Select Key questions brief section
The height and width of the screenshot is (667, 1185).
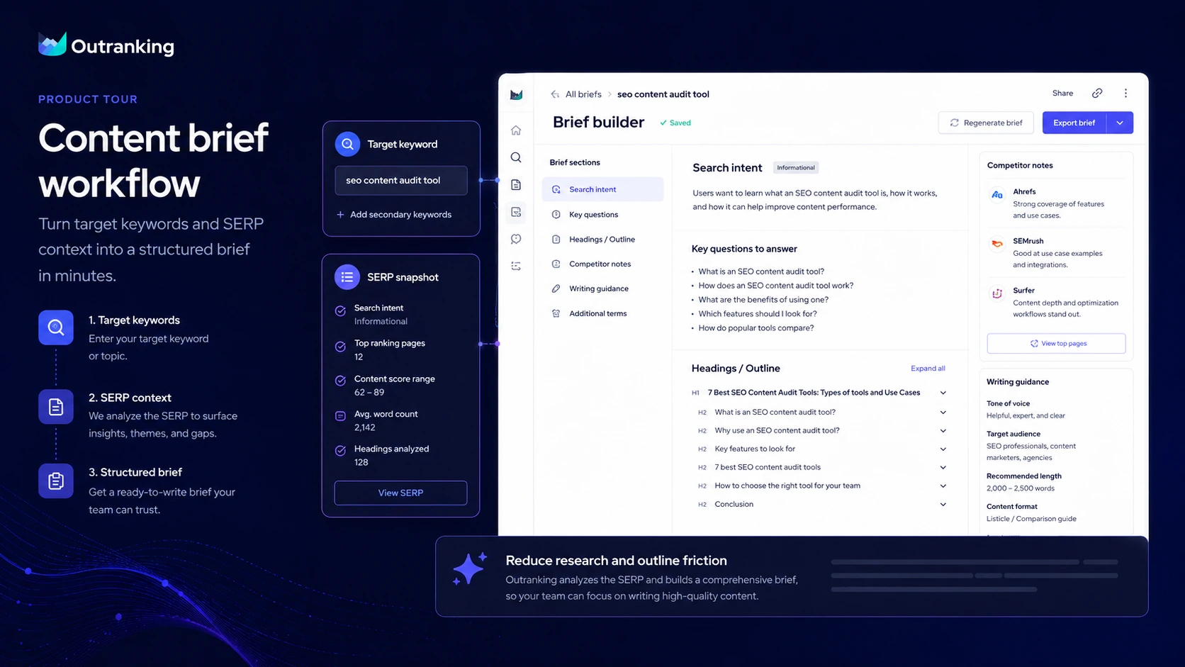pyautogui.click(x=602, y=215)
